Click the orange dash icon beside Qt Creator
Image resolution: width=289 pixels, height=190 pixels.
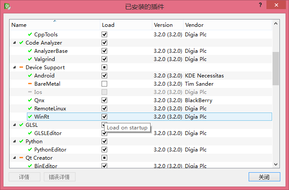pyautogui.click(x=21, y=158)
